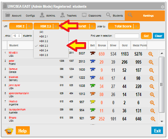Open student link Shaara
Image resolution: width=168 pixels, height=139 pixels.
coord(12,118)
